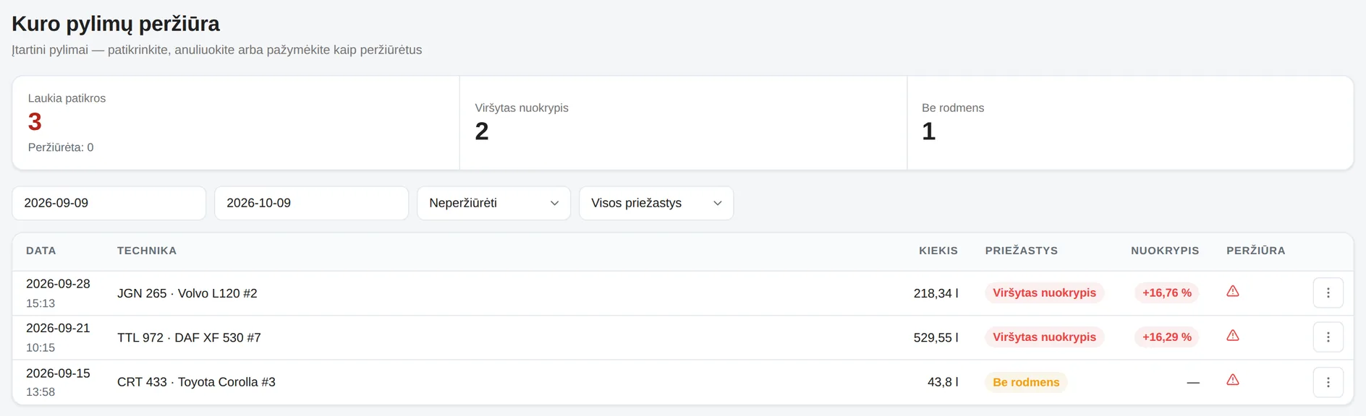Image resolution: width=1366 pixels, height=416 pixels.
Task: Sort by the Nuokrypis column header
Action: 1165,251
